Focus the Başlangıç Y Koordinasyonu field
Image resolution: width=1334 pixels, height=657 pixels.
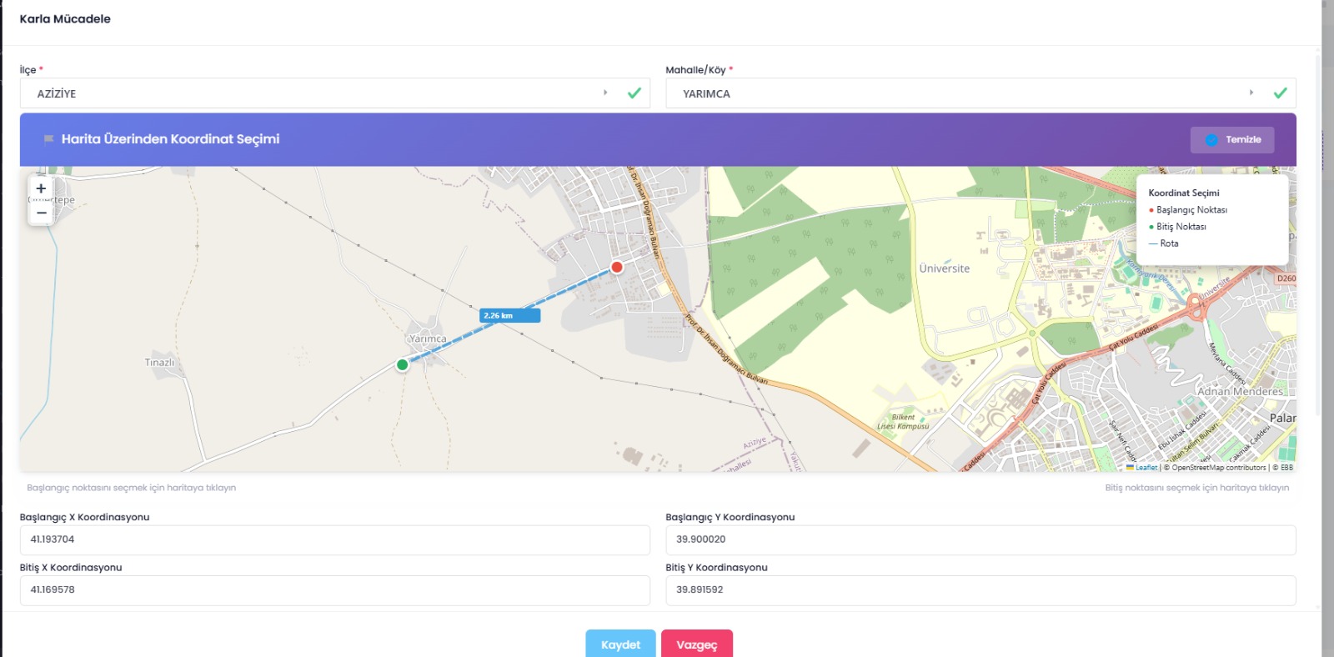coord(980,539)
